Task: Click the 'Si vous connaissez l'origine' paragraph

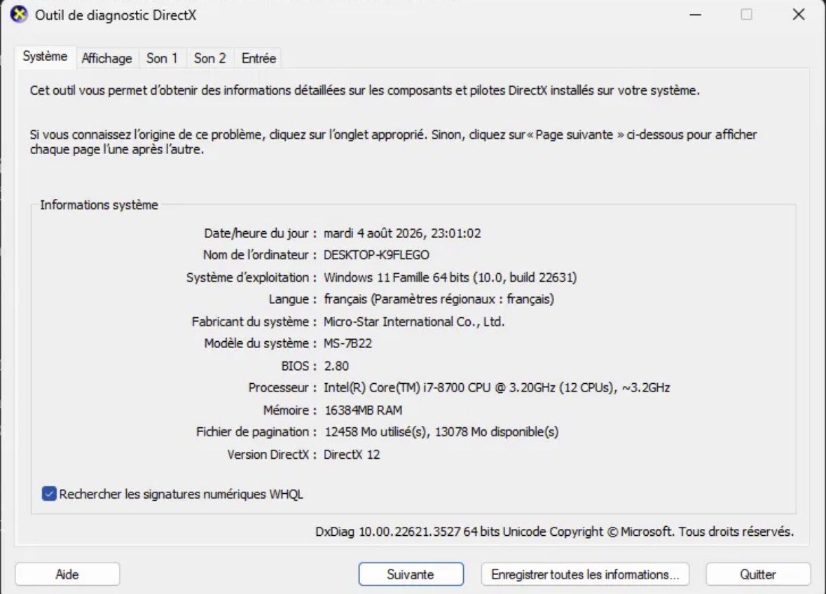Action: pyautogui.click(x=393, y=142)
